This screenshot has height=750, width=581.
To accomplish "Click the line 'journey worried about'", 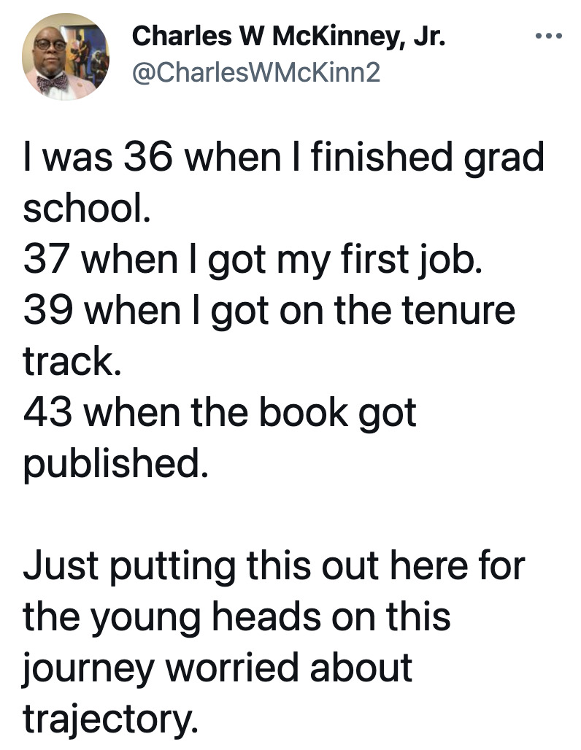I will pyautogui.click(x=218, y=669).
